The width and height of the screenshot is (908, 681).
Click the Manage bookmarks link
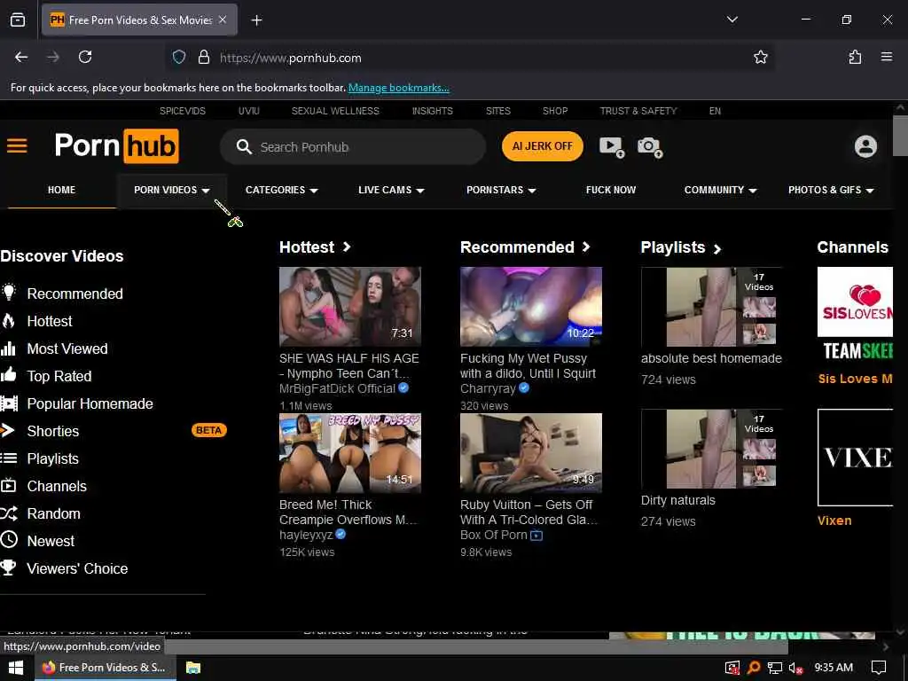point(398,88)
